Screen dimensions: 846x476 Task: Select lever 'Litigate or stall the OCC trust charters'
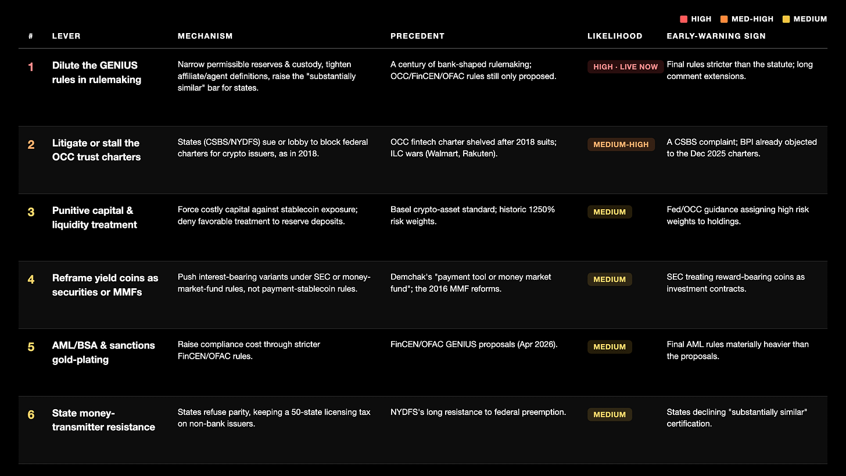96,150
